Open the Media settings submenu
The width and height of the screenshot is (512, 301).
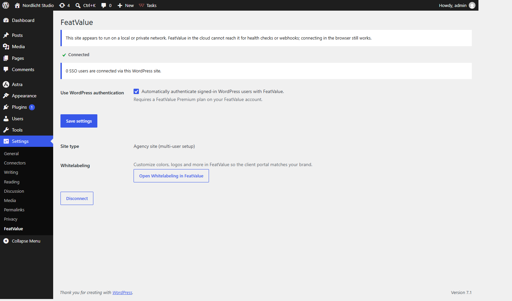click(10, 200)
